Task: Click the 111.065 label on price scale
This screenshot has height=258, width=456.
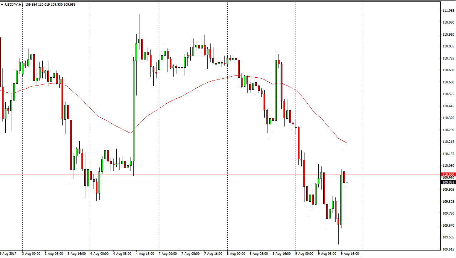Action: [448, 11]
